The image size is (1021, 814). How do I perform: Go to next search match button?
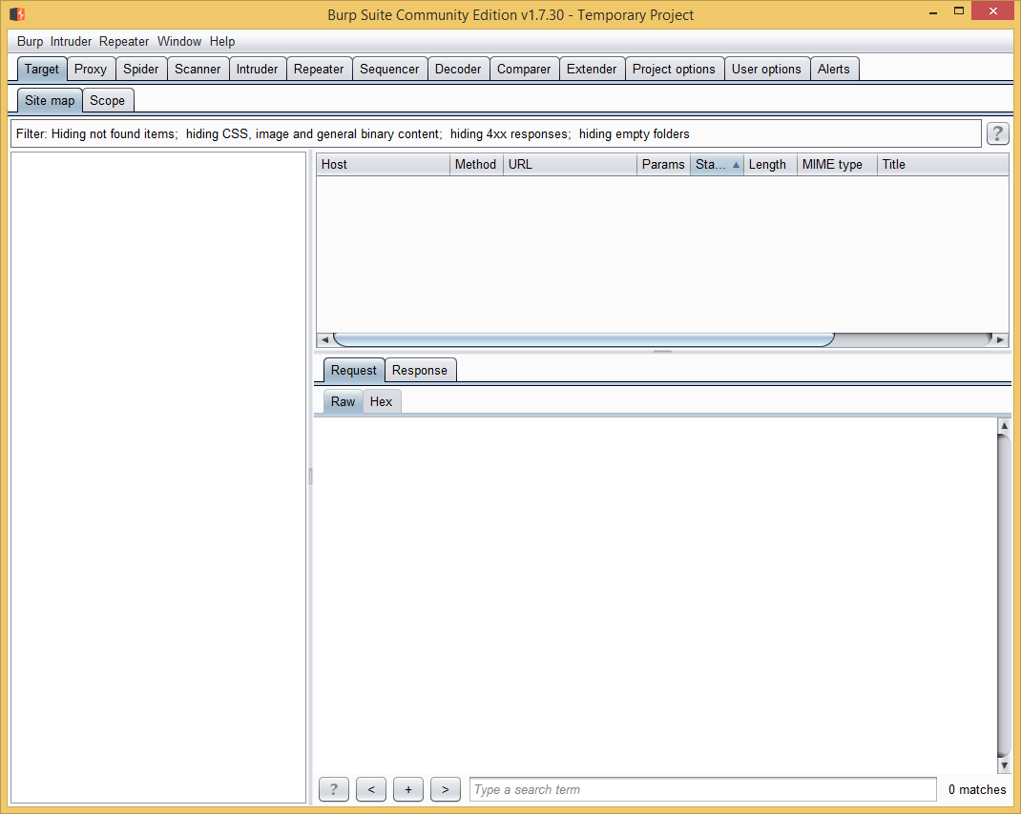[x=446, y=789]
